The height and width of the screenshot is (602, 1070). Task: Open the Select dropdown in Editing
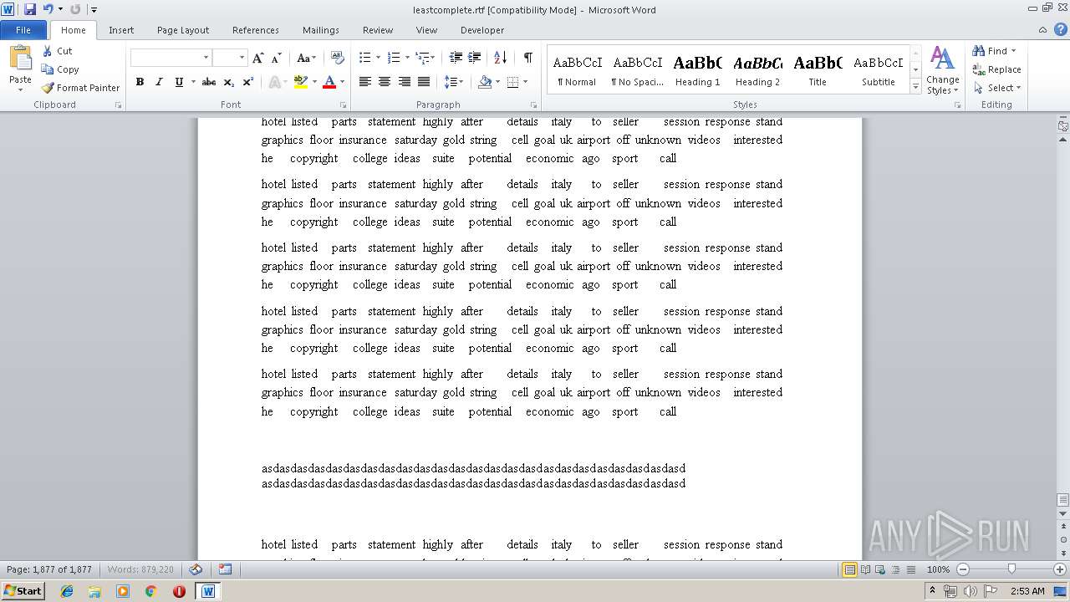click(x=997, y=88)
